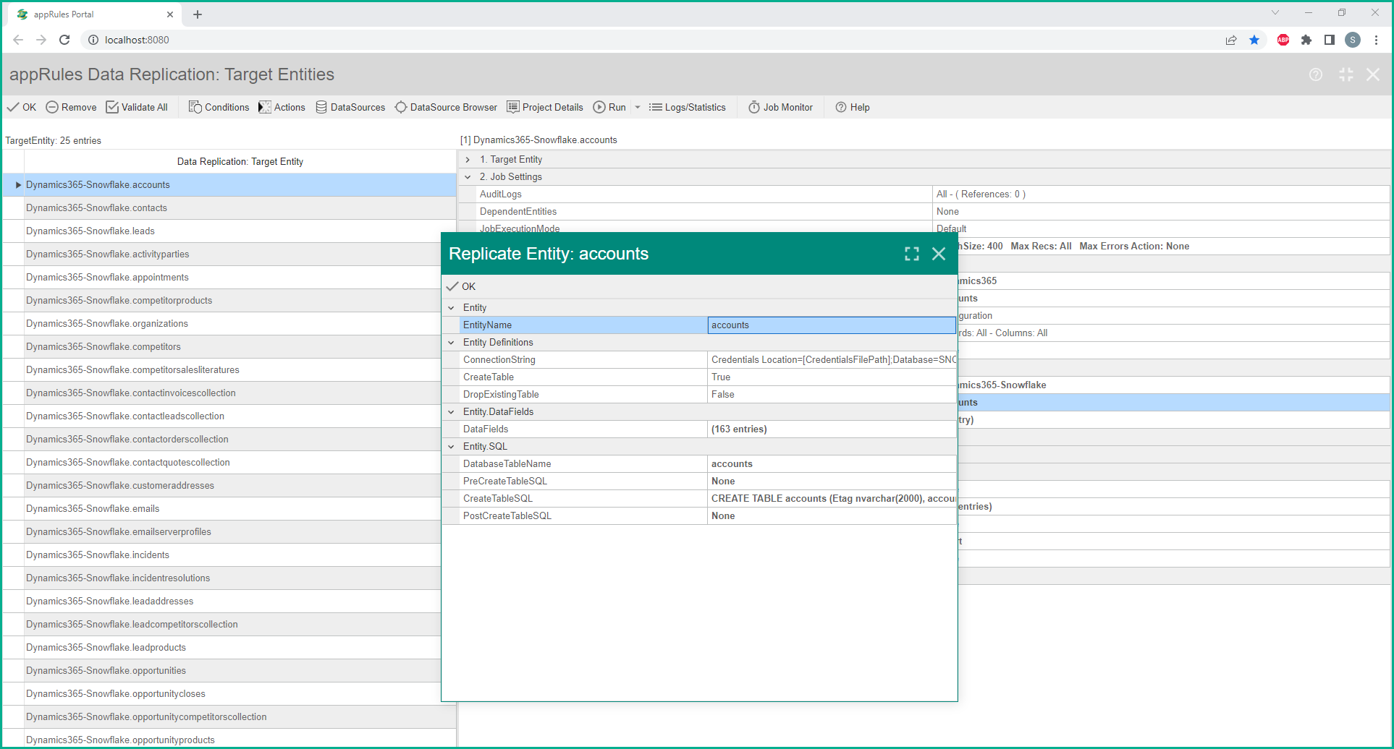
Task: Collapse the Entity.SQL section
Action: (451, 446)
